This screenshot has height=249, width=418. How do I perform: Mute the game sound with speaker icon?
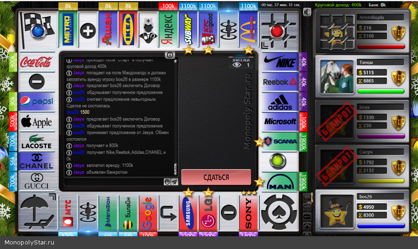pos(307,12)
